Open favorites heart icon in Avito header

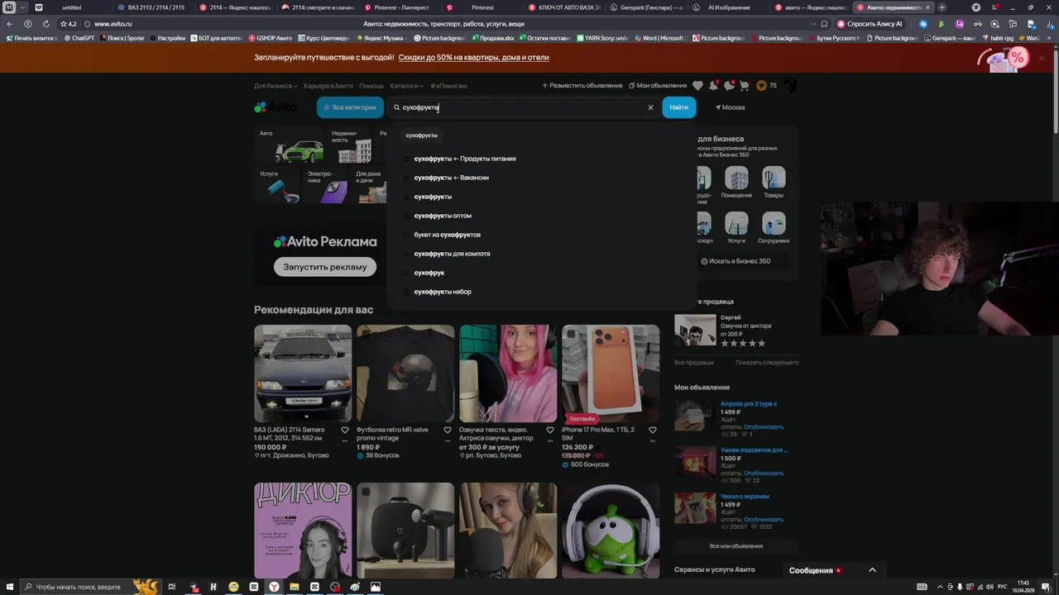click(x=697, y=85)
